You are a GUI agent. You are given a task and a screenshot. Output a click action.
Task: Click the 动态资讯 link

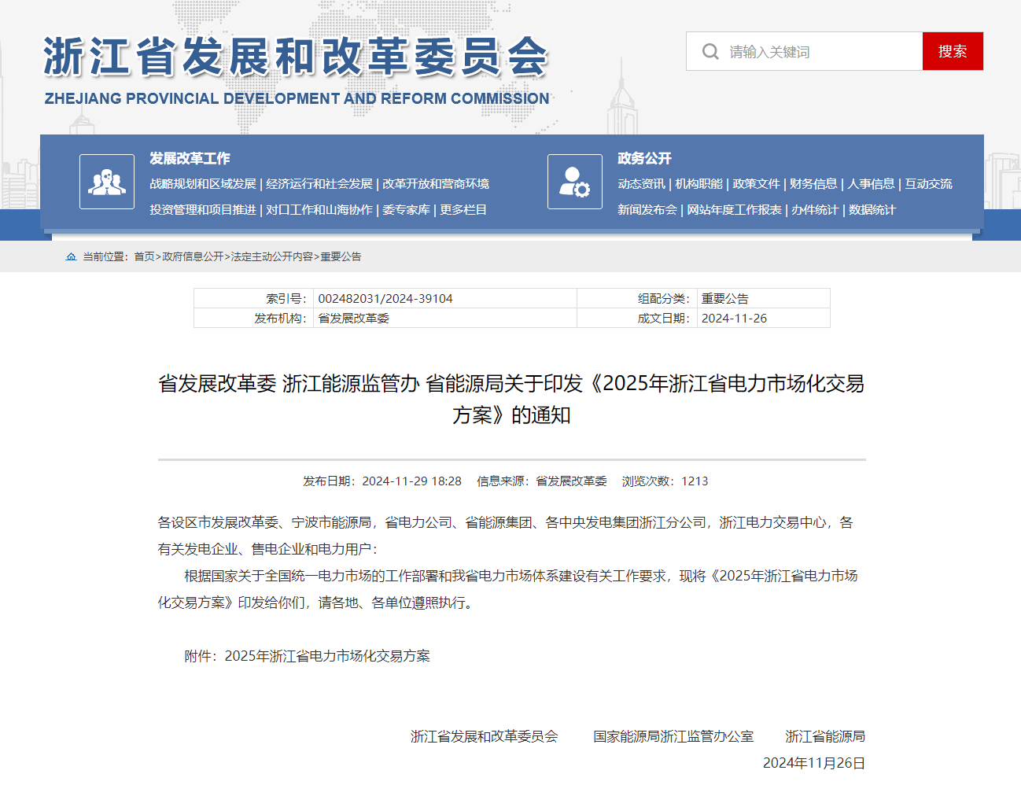[x=640, y=183]
